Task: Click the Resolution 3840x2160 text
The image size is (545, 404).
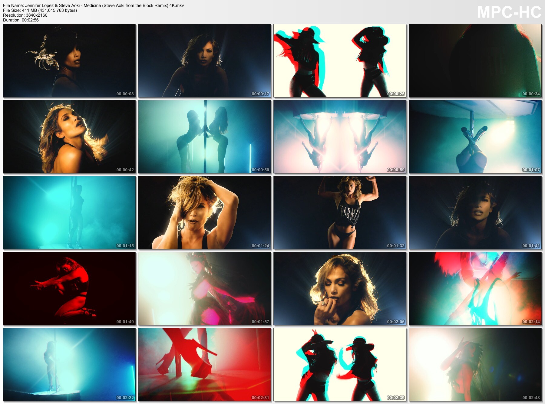Action: [x=25, y=15]
